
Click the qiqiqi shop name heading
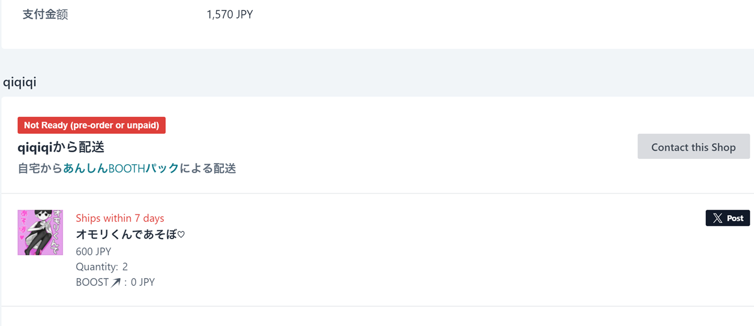pyautogui.click(x=20, y=82)
